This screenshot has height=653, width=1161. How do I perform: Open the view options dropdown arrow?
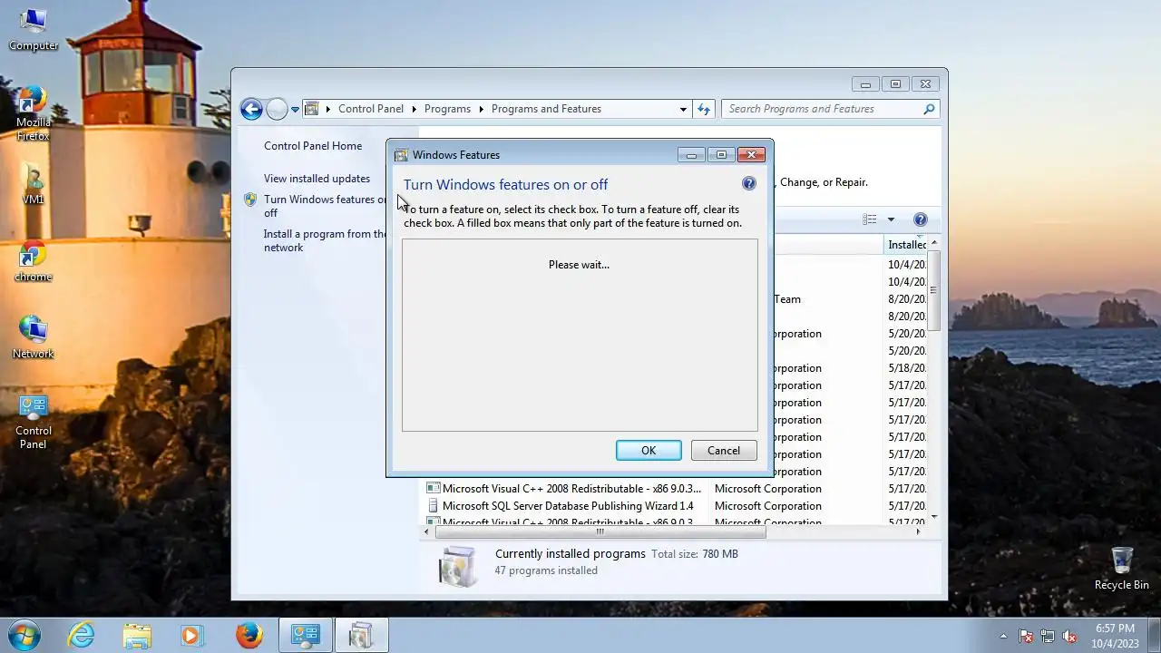(x=891, y=219)
